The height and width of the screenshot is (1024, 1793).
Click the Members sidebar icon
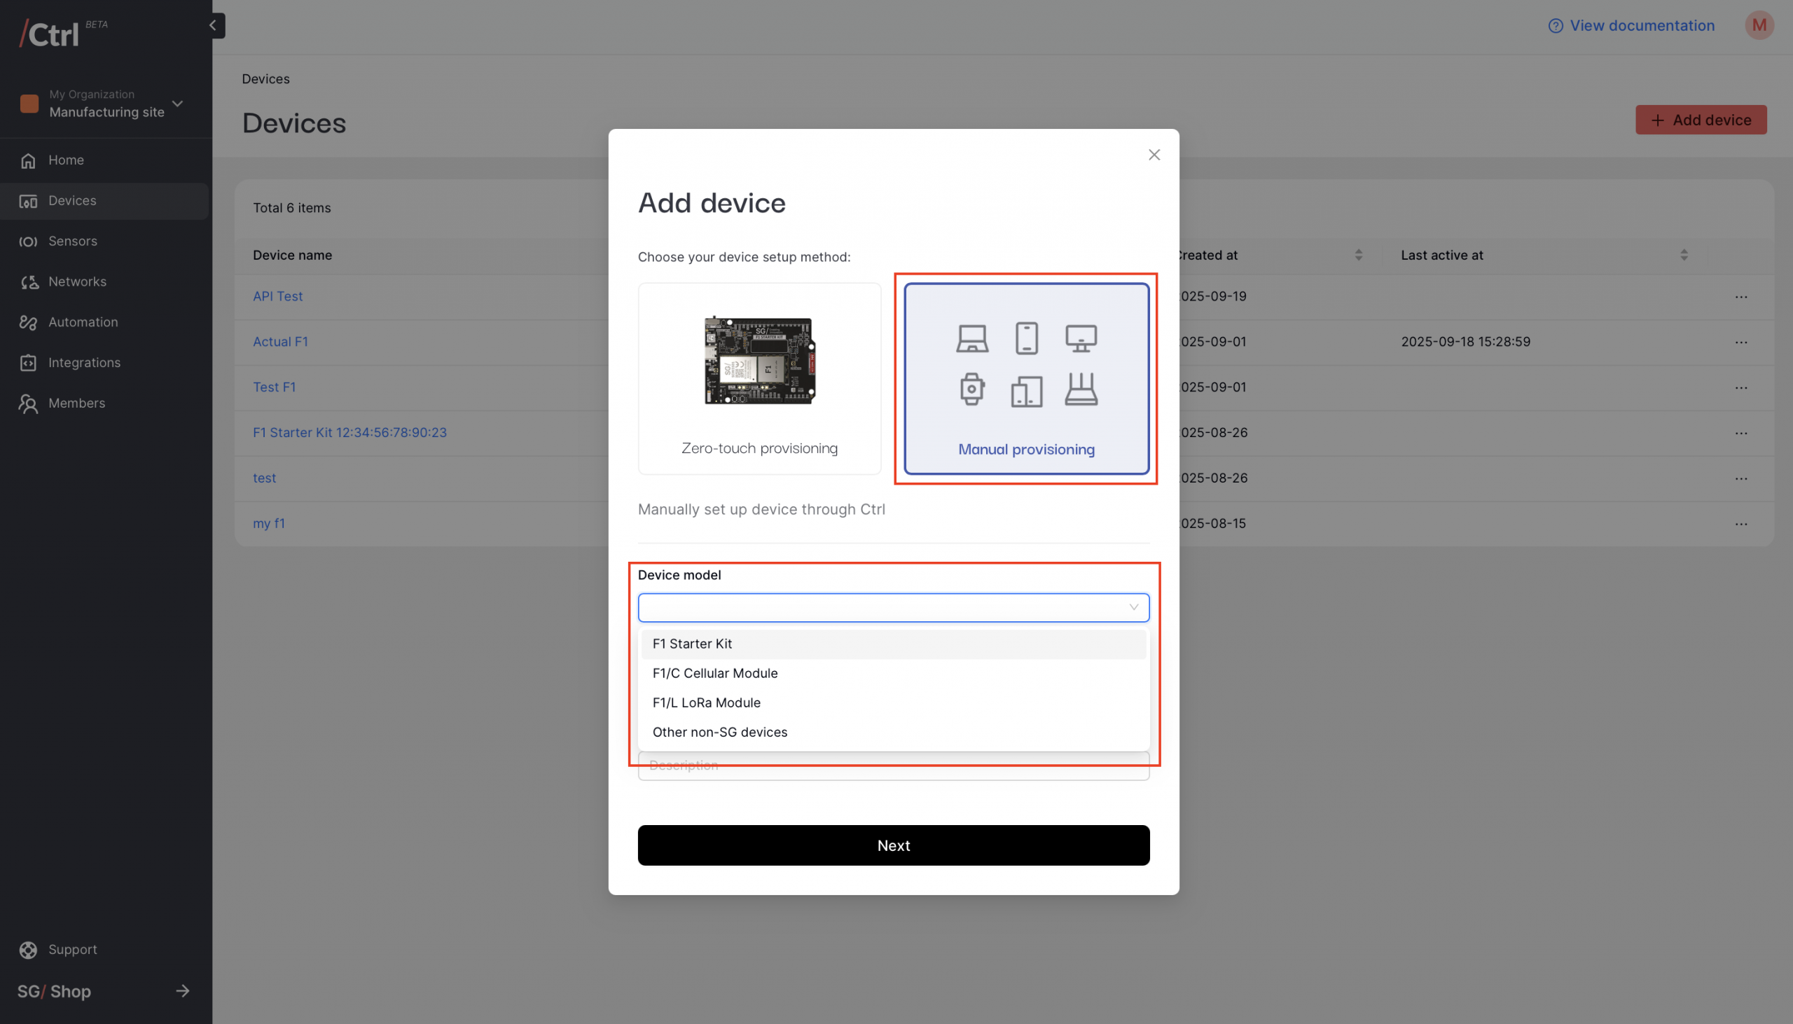(28, 403)
